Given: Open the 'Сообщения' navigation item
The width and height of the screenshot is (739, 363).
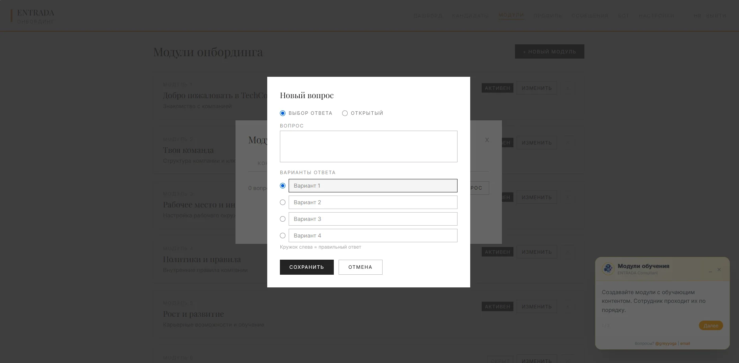Looking at the screenshot, I should [x=590, y=16].
